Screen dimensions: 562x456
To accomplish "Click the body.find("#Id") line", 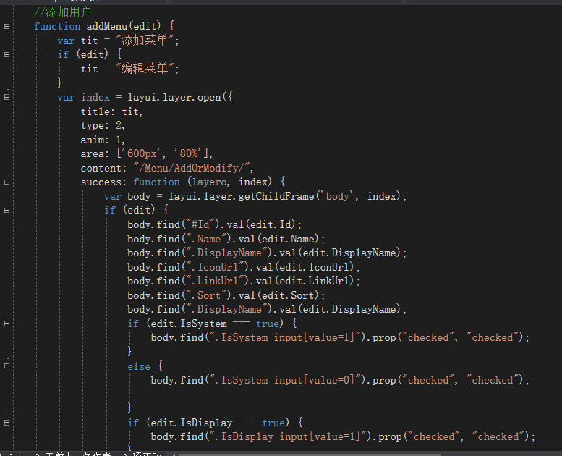I will point(214,224).
